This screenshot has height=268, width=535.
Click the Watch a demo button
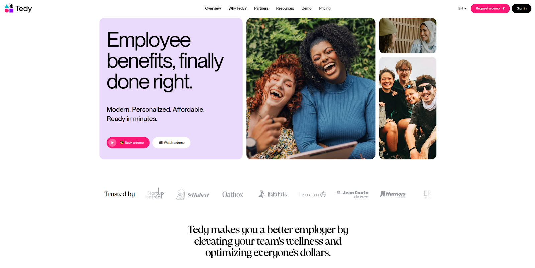[172, 143]
